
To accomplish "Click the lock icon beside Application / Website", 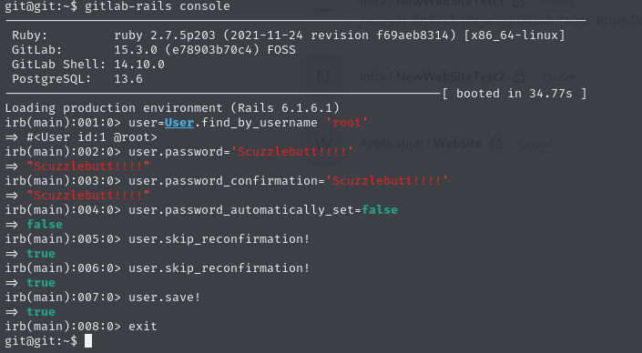I will pyautogui.click(x=496, y=143).
